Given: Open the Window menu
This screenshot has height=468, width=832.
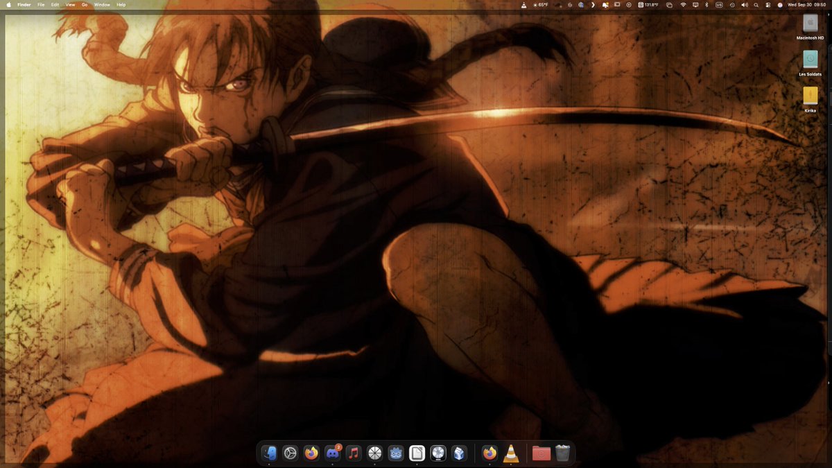Looking at the screenshot, I should coord(102,5).
